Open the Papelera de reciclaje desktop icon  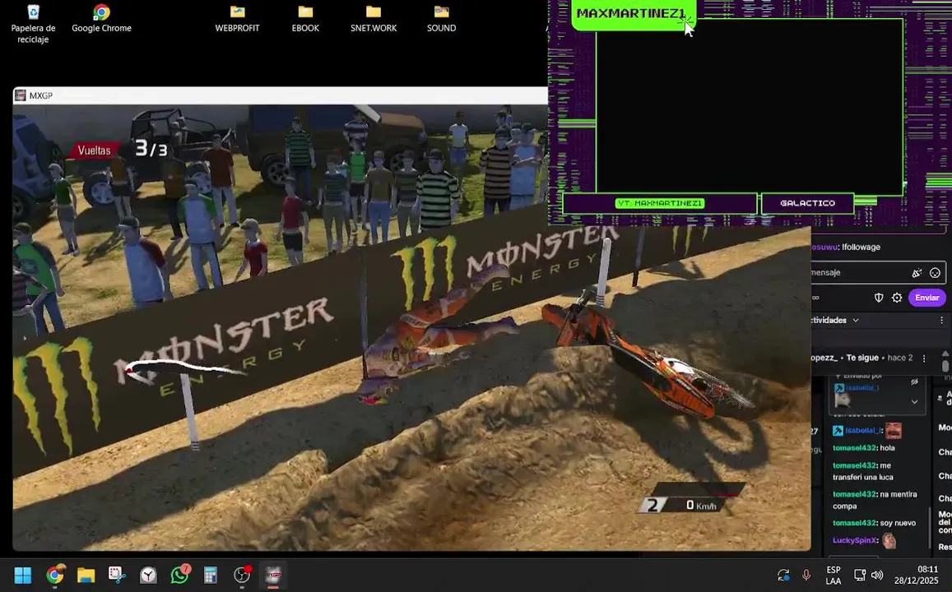click(x=34, y=24)
